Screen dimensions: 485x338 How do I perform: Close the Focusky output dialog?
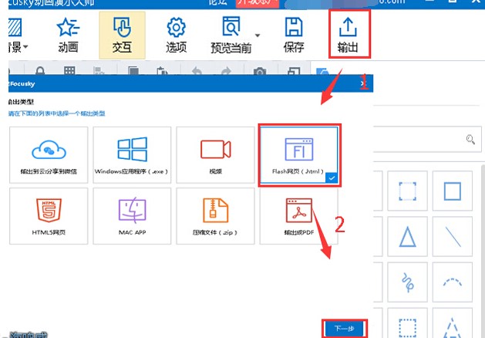[x=364, y=83]
